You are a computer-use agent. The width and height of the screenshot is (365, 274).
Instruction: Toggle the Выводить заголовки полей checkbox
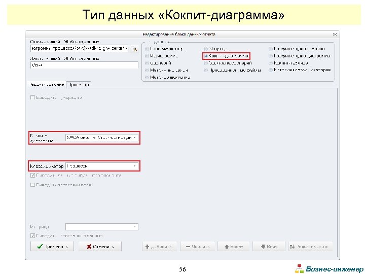pos(32,185)
